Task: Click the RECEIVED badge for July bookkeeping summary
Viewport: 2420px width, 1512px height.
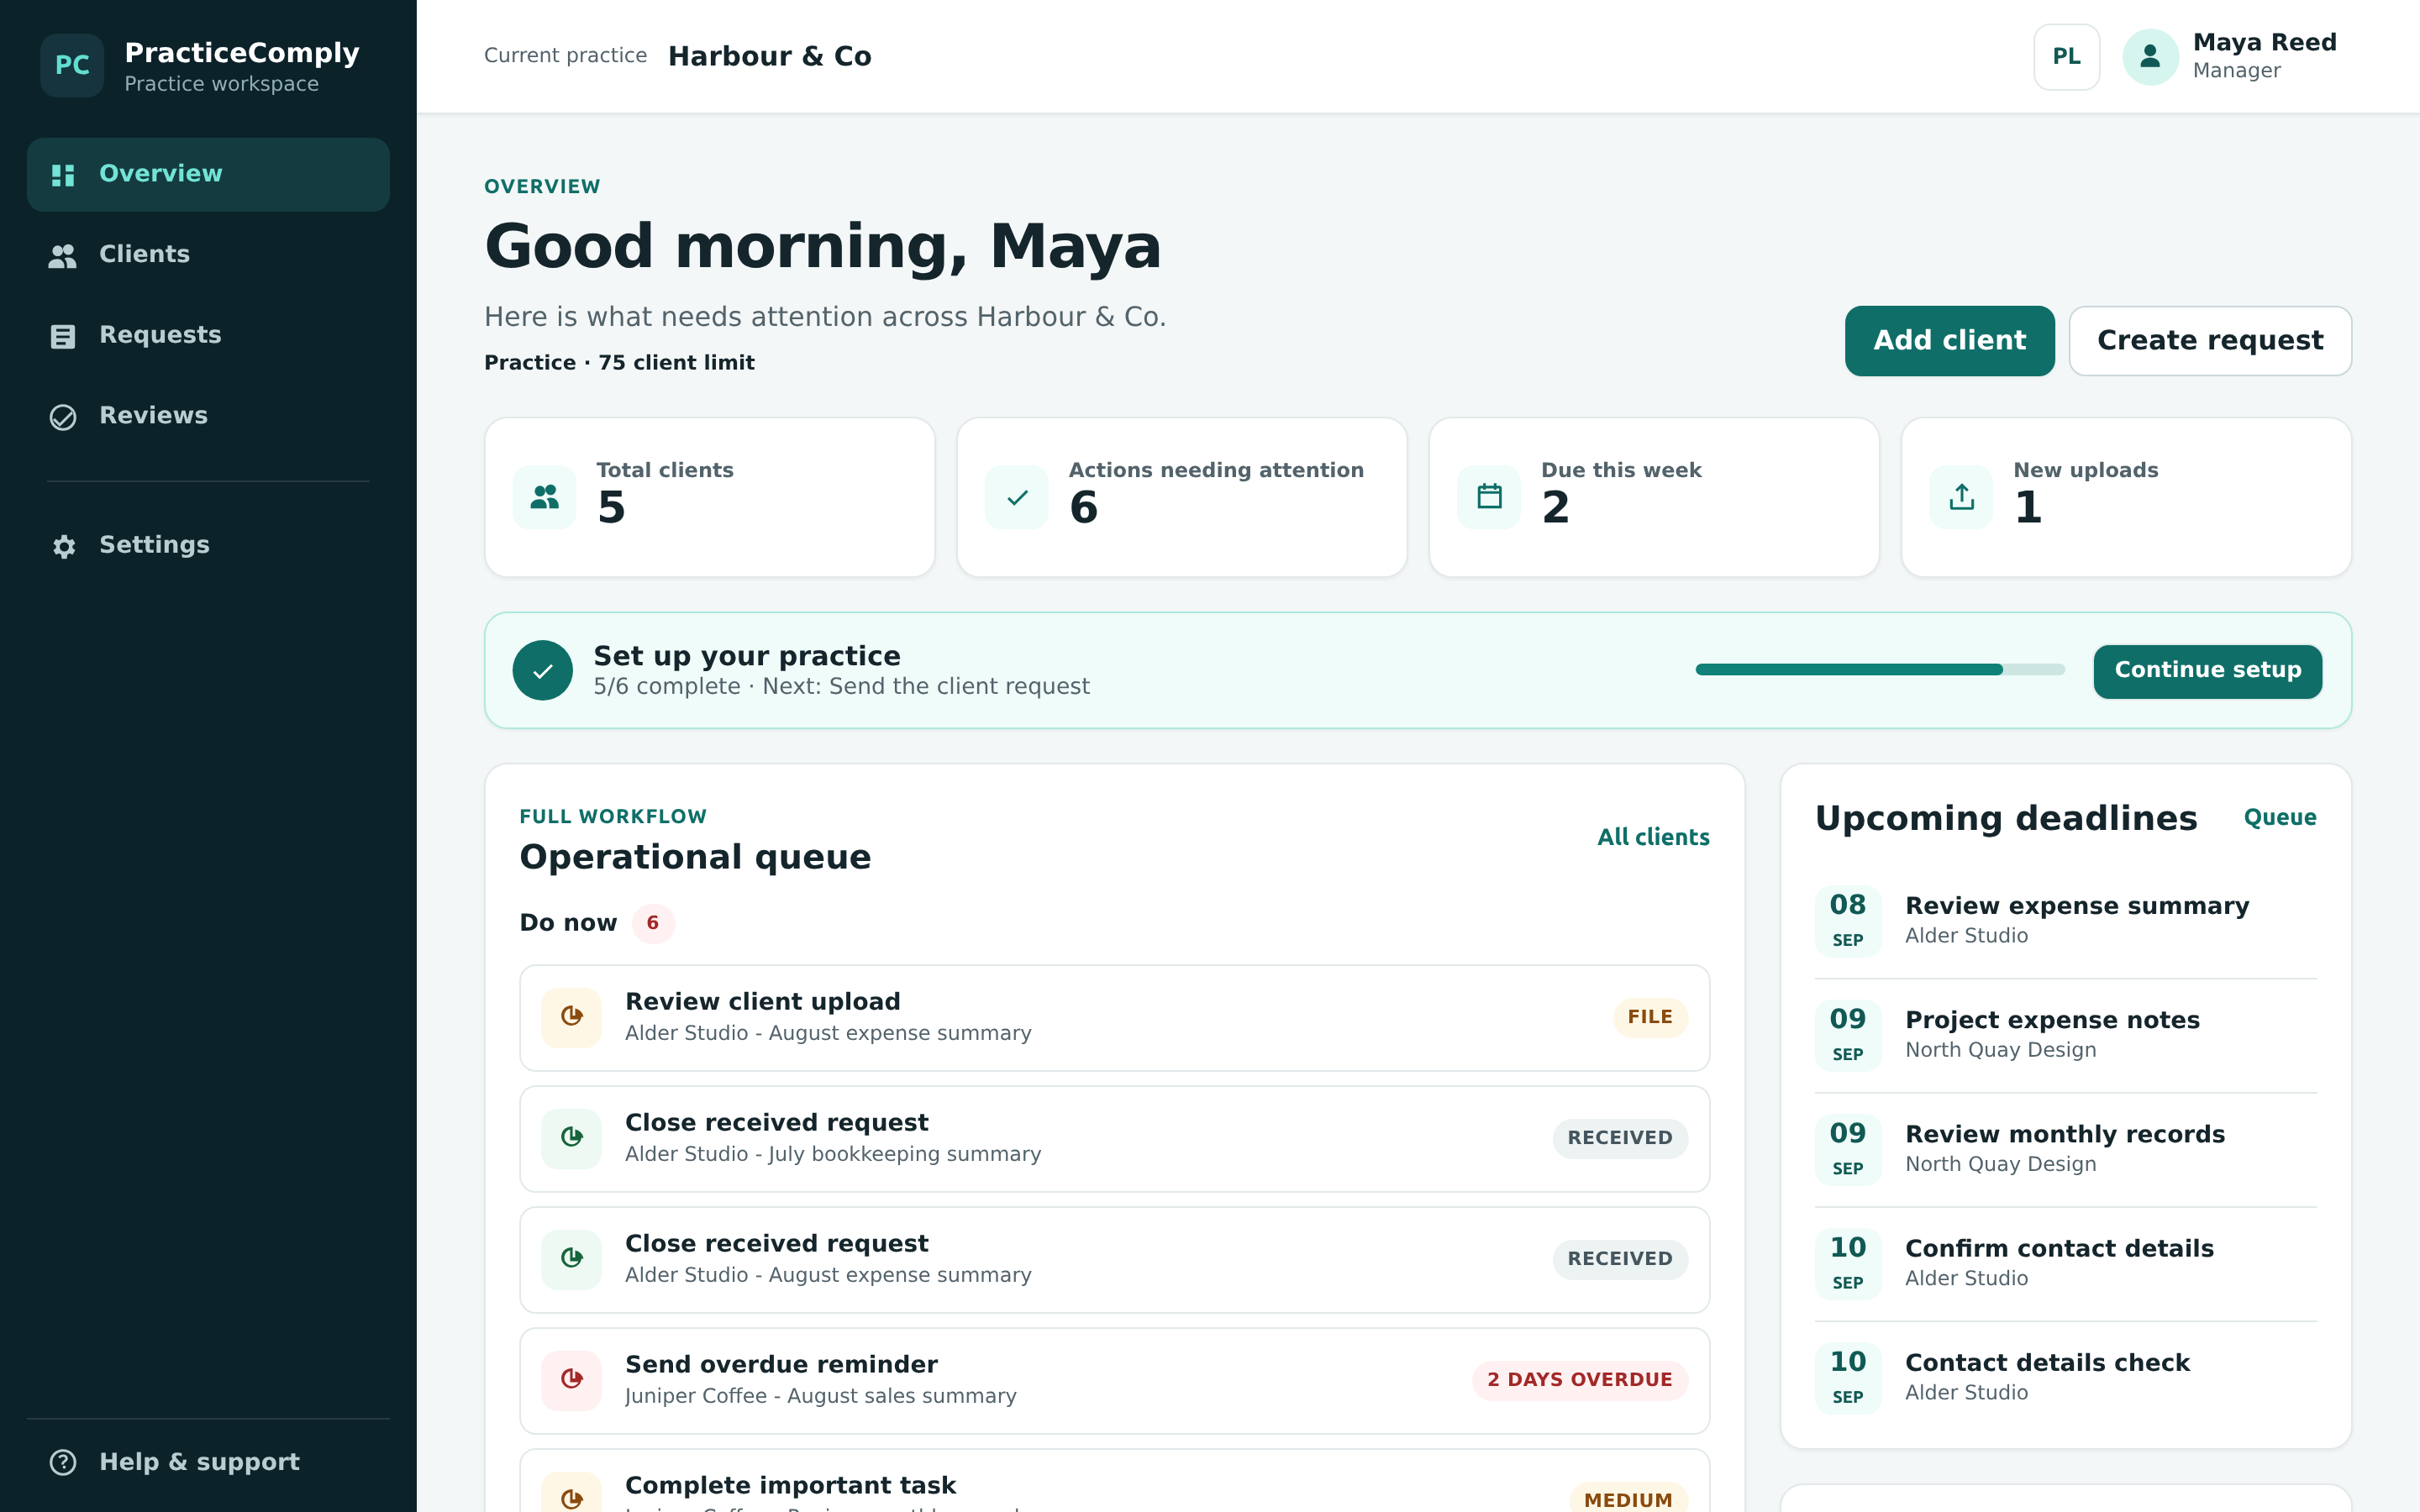Action: click(1619, 1138)
